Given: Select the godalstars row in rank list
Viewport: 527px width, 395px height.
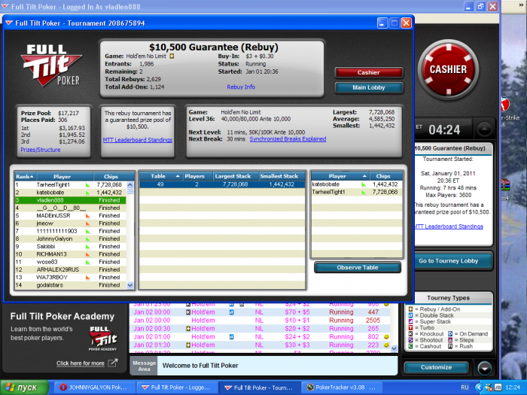Looking at the screenshot, I should click(x=70, y=285).
